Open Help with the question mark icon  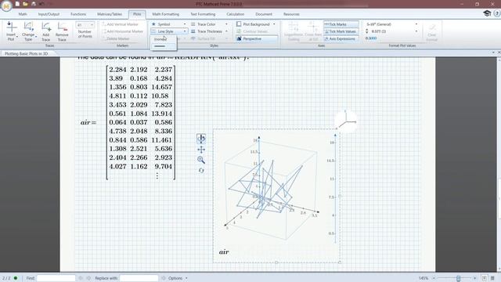point(497,13)
